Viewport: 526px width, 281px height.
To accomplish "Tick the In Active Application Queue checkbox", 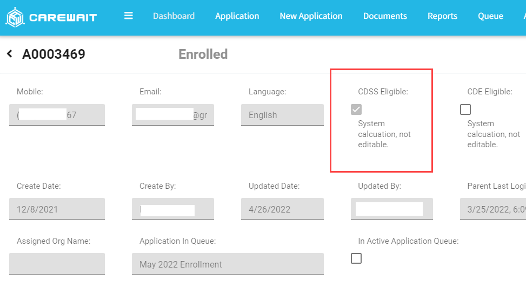I will coord(356,258).
